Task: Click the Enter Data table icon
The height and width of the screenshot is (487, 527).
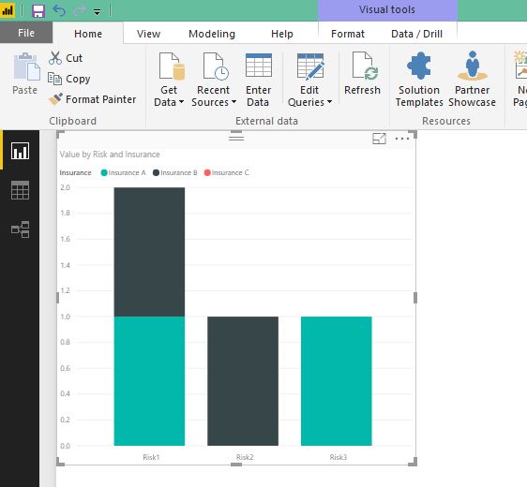Action: tap(259, 66)
